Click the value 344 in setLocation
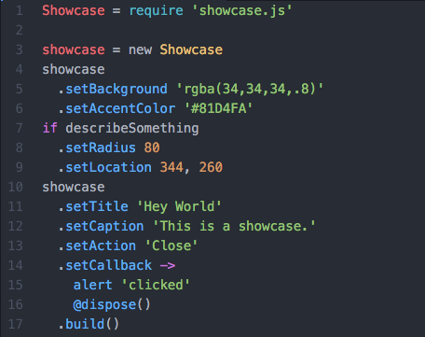Viewport: 425px width, 337px height. click(x=171, y=167)
